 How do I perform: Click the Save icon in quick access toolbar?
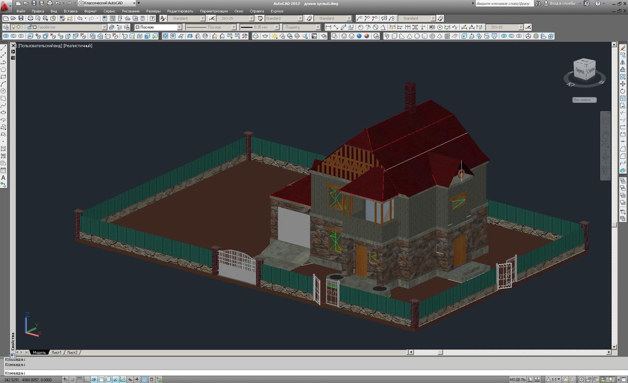pos(34,3)
